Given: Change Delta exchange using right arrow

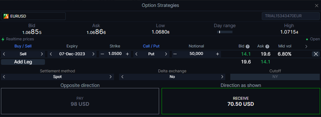Looking at the screenshot, I should point(222,77).
